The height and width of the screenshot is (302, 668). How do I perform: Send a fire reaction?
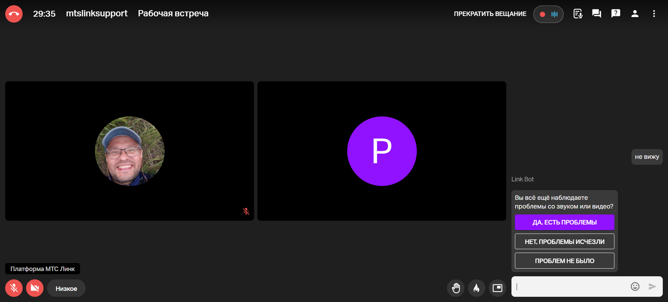click(x=477, y=288)
